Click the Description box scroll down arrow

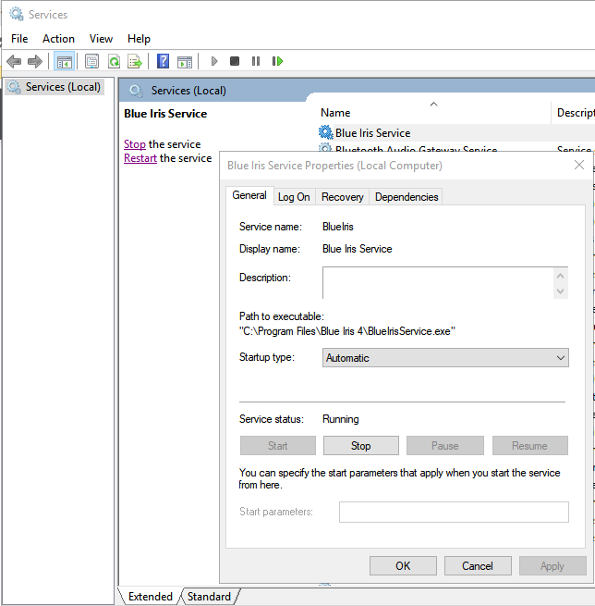(560, 291)
